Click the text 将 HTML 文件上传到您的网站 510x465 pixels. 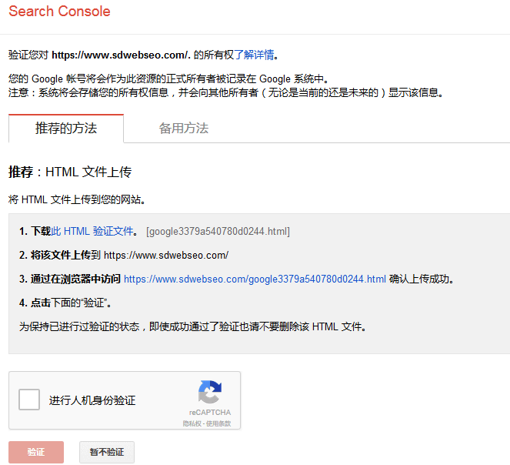coord(77,199)
